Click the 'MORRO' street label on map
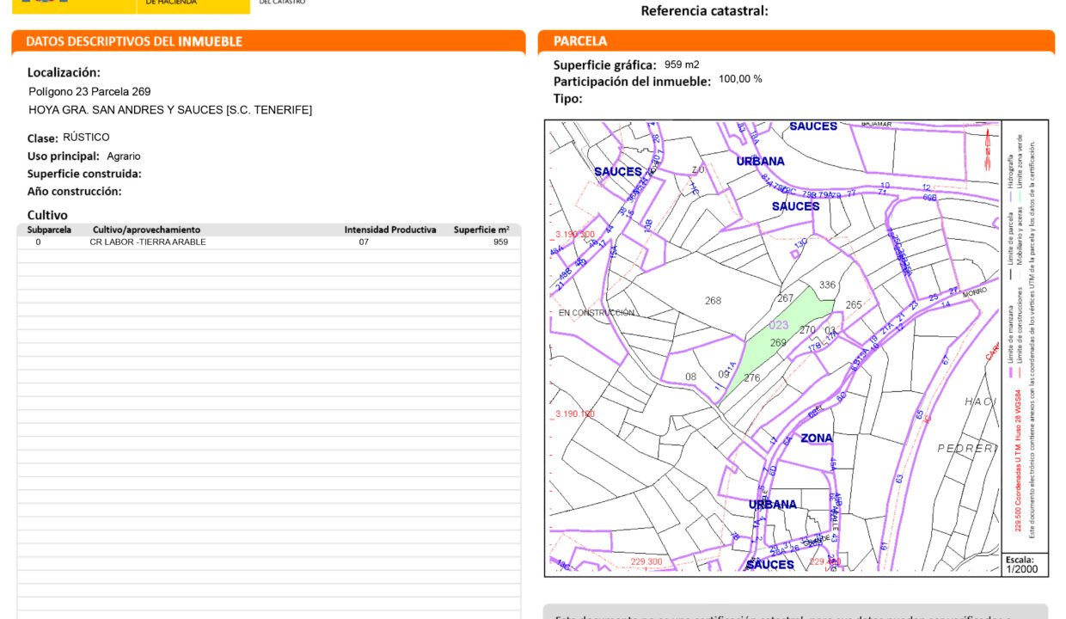1066x619 pixels. point(975,292)
